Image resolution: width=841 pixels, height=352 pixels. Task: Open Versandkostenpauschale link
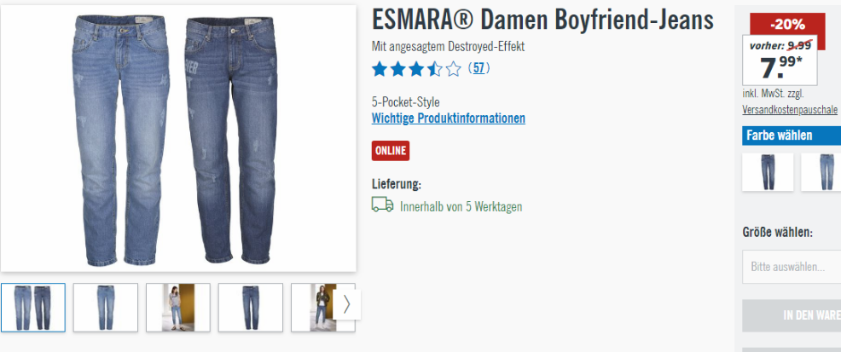[790, 109]
